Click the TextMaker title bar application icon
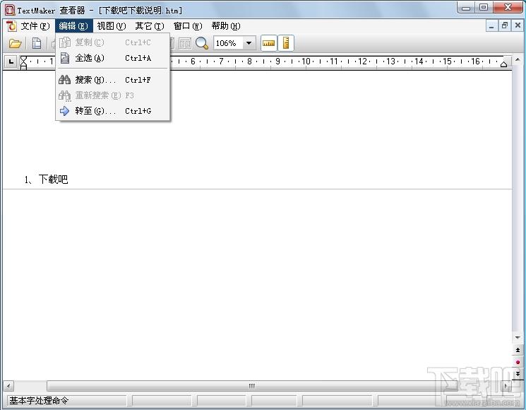The width and height of the screenshot is (526, 410). 9,10
